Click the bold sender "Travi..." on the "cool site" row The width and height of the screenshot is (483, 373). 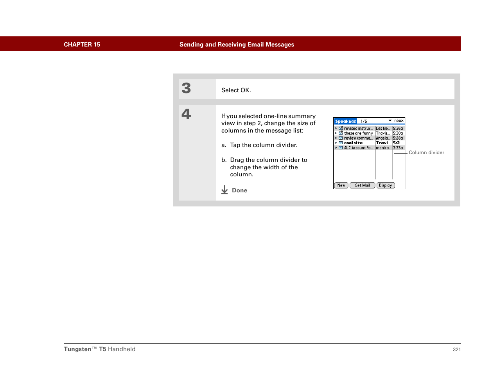383,143
